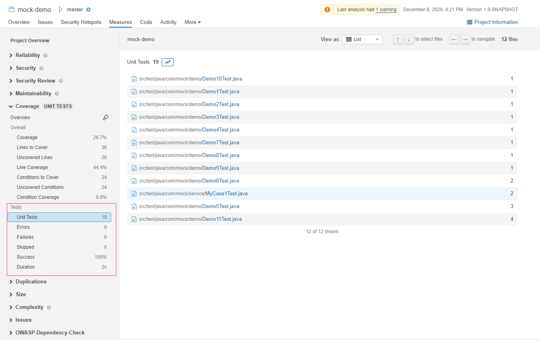Image resolution: width=540 pixels, height=340 pixels.
Task: Select the Errors metric
Action: [x=59, y=227]
